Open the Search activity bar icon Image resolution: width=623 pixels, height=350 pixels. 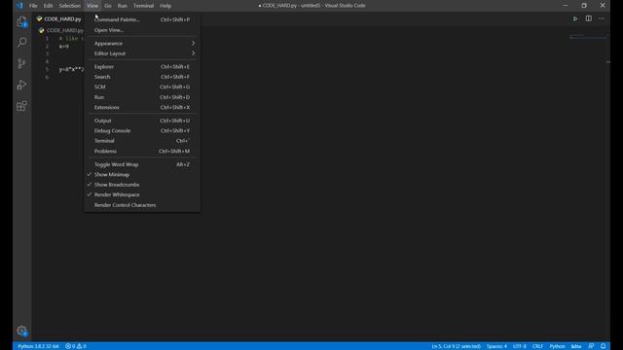point(21,42)
